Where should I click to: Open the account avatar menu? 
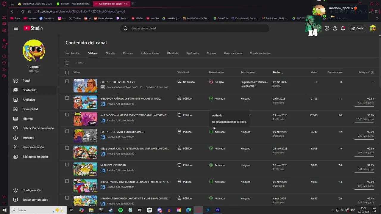(373, 28)
